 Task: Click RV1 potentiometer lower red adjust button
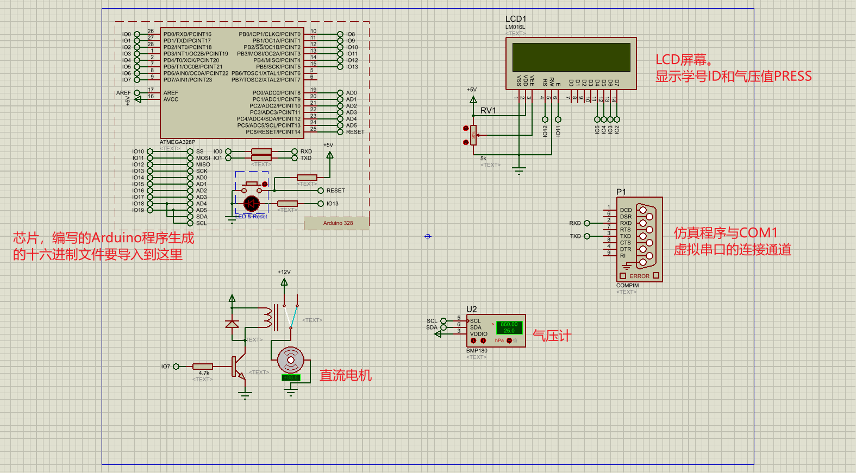[x=466, y=142]
